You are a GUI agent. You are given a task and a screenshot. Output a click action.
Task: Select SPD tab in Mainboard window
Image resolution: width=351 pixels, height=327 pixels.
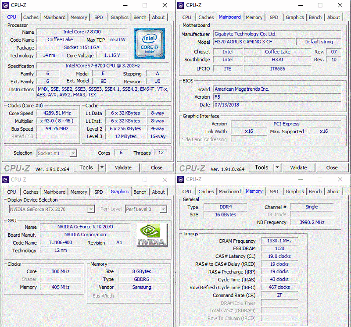274,18
